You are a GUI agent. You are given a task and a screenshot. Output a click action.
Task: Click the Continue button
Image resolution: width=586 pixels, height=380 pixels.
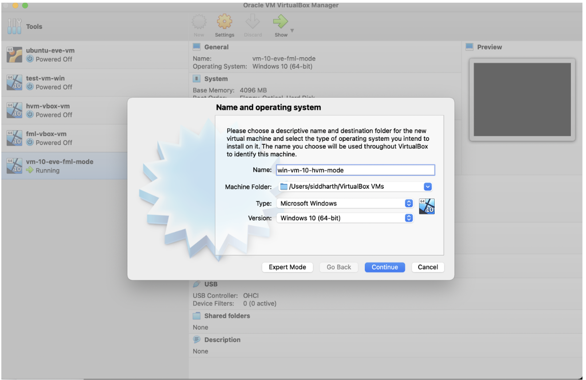click(384, 267)
